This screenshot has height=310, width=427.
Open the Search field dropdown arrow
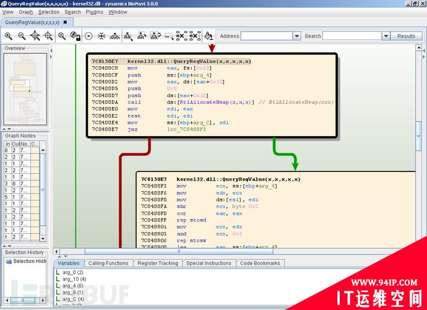coord(386,36)
